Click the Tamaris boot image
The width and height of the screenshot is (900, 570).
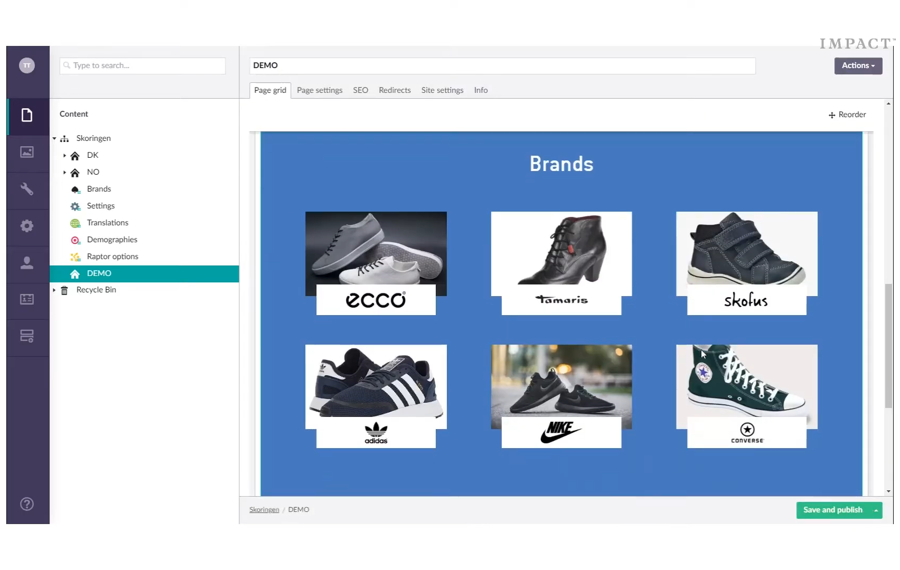coord(561,253)
